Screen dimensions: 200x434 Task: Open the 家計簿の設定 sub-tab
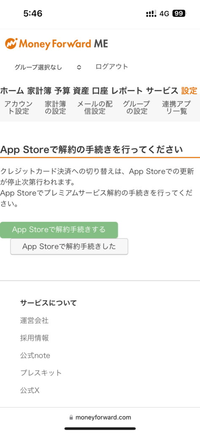55,108
